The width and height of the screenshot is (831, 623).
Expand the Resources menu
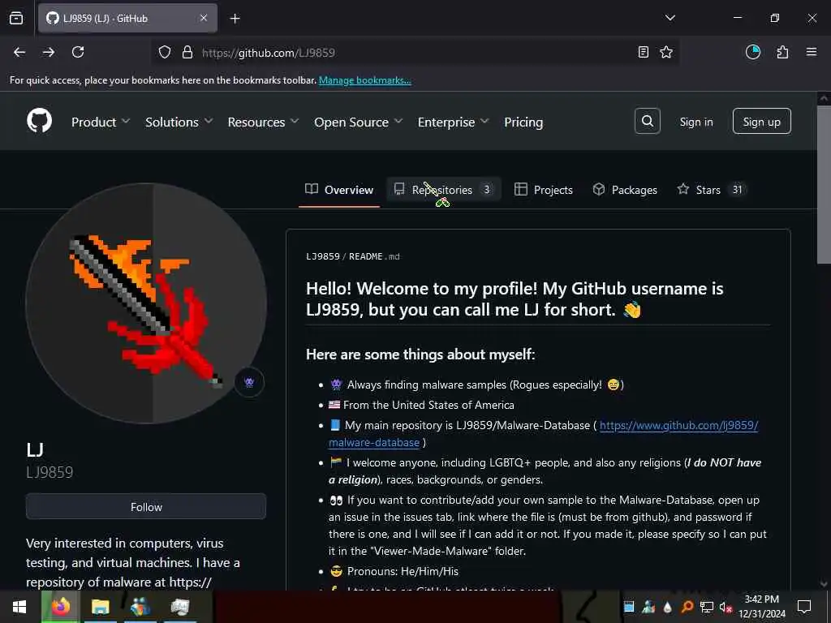click(x=264, y=122)
